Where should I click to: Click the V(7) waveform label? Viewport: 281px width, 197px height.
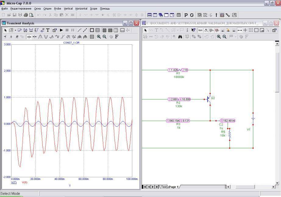(14, 182)
